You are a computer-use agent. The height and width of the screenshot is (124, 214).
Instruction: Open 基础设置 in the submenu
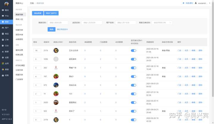(19, 50)
